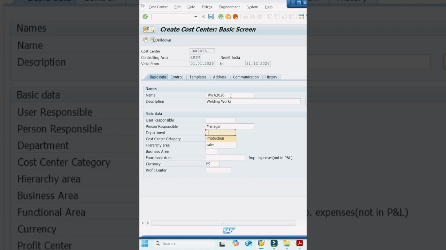Screen dimensions: 446x250
Task: Switch to the Control tab
Action: pyautogui.click(x=177, y=77)
